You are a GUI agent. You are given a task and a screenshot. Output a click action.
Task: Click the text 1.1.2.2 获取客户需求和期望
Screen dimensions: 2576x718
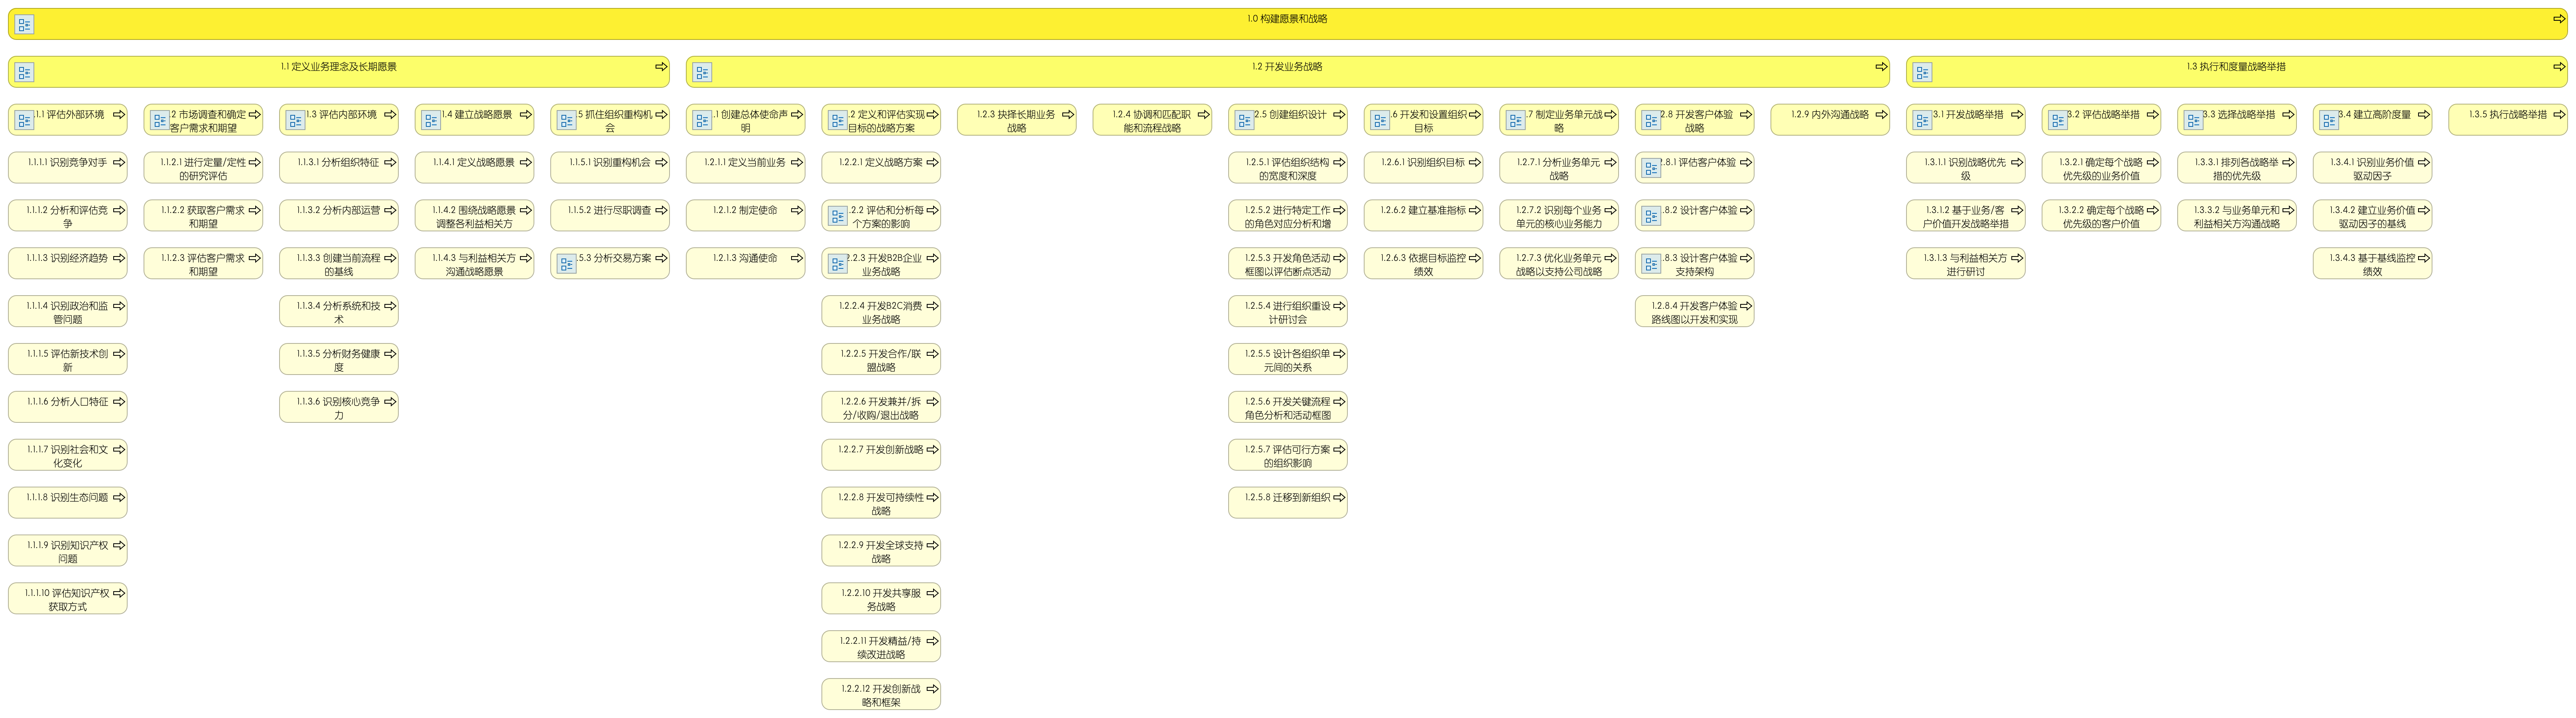point(203,217)
